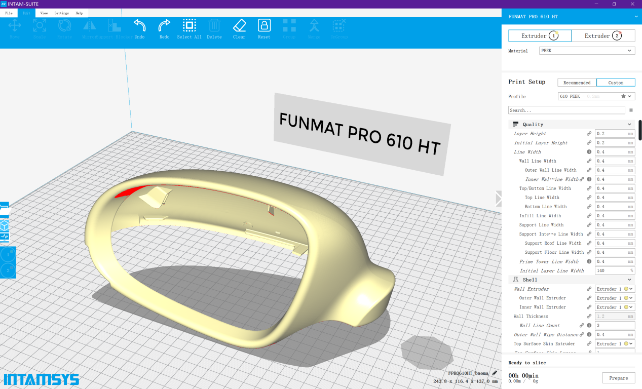Click the extruder 1 circle on left sidebar

7,255
